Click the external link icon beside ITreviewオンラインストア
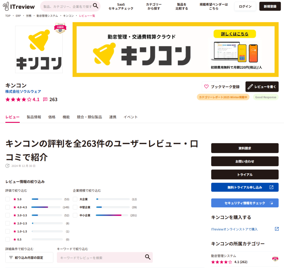The height and width of the screenshot is (268, 284). (277, 229)
